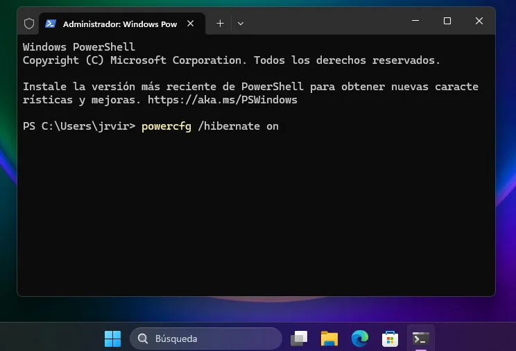This screenshot has height=351, width=516.
Task: Click the Windows PowerShell header line
Action: pyautogui.click(x=79, y=46)
